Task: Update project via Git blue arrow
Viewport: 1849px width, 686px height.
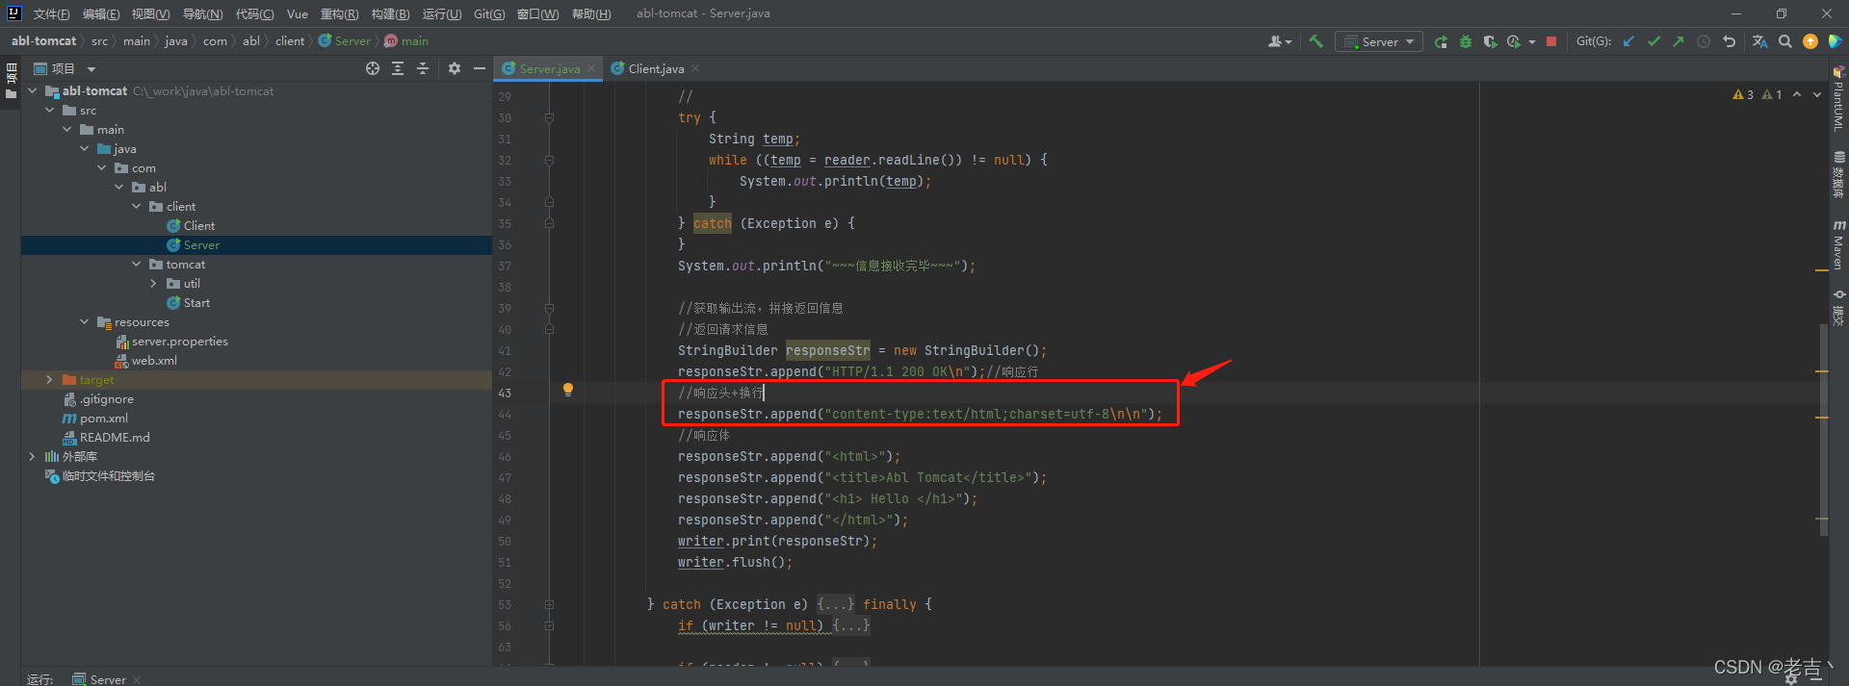Action: [x=1628, y=41]
